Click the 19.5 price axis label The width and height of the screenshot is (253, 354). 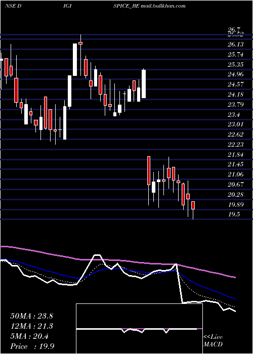[x=234, y=214]
